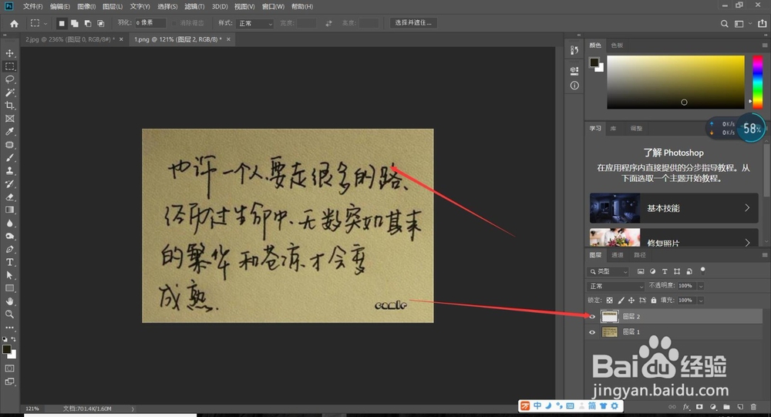
Task: Open marquee tool preset dropdown arrow
Action: 45,23
